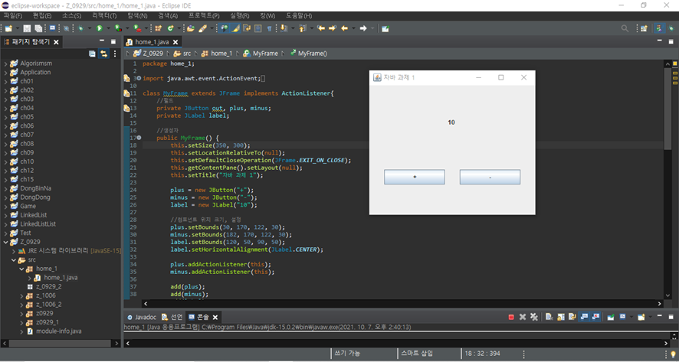Screen dimensions: 679x362
Task: Save the file with the Save icon
Action: (27, 28)
